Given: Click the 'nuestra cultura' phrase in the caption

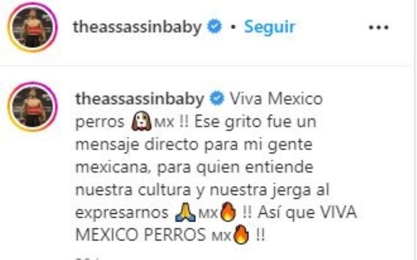Looking at the screenshot, I should click(x=133, y=190).
